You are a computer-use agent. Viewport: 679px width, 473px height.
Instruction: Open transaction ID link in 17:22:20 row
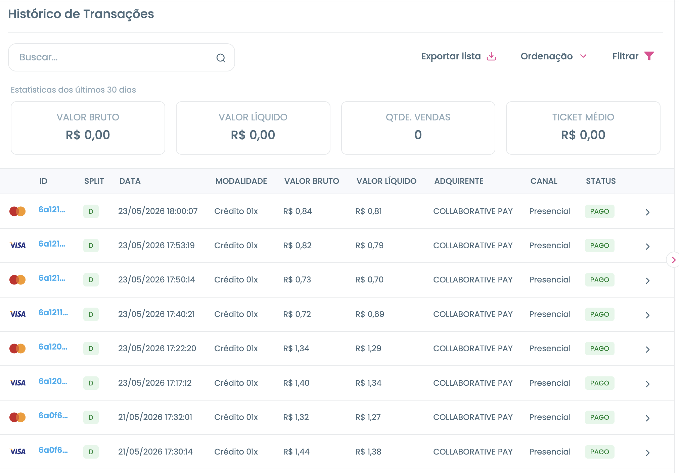click(x=53, y=347)
